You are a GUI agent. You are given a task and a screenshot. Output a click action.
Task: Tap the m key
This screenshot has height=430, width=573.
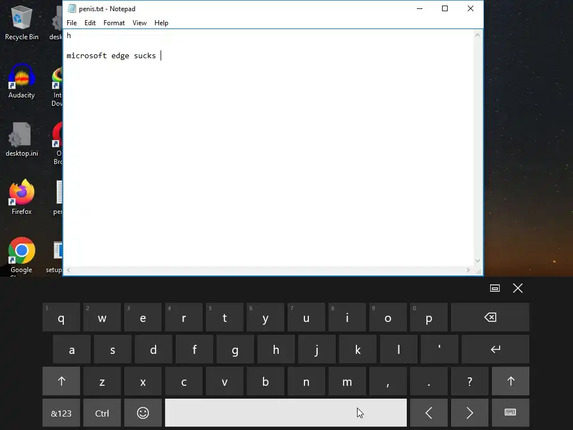tap(347, 381)
